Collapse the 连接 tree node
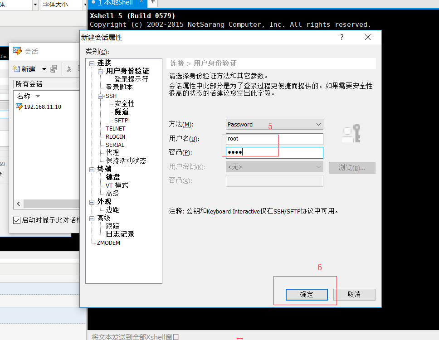This screenshot has width=439, height=340. [92, 63]
